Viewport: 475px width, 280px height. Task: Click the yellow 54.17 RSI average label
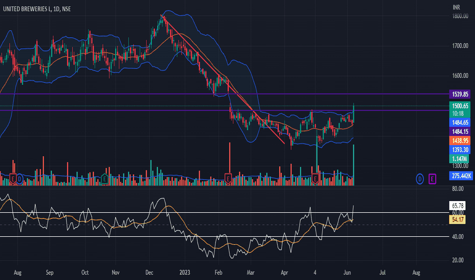458,219
